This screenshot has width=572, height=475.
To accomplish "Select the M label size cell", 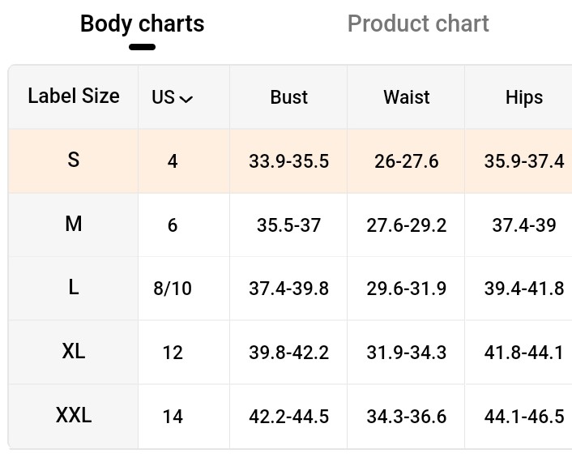I will coord(74,225).
